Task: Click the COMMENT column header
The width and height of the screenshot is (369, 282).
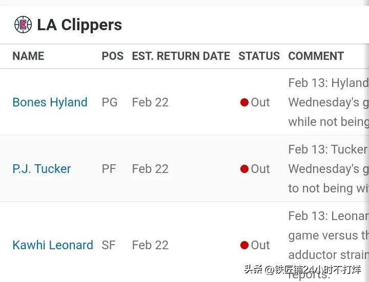Action: tap(316, 56)
